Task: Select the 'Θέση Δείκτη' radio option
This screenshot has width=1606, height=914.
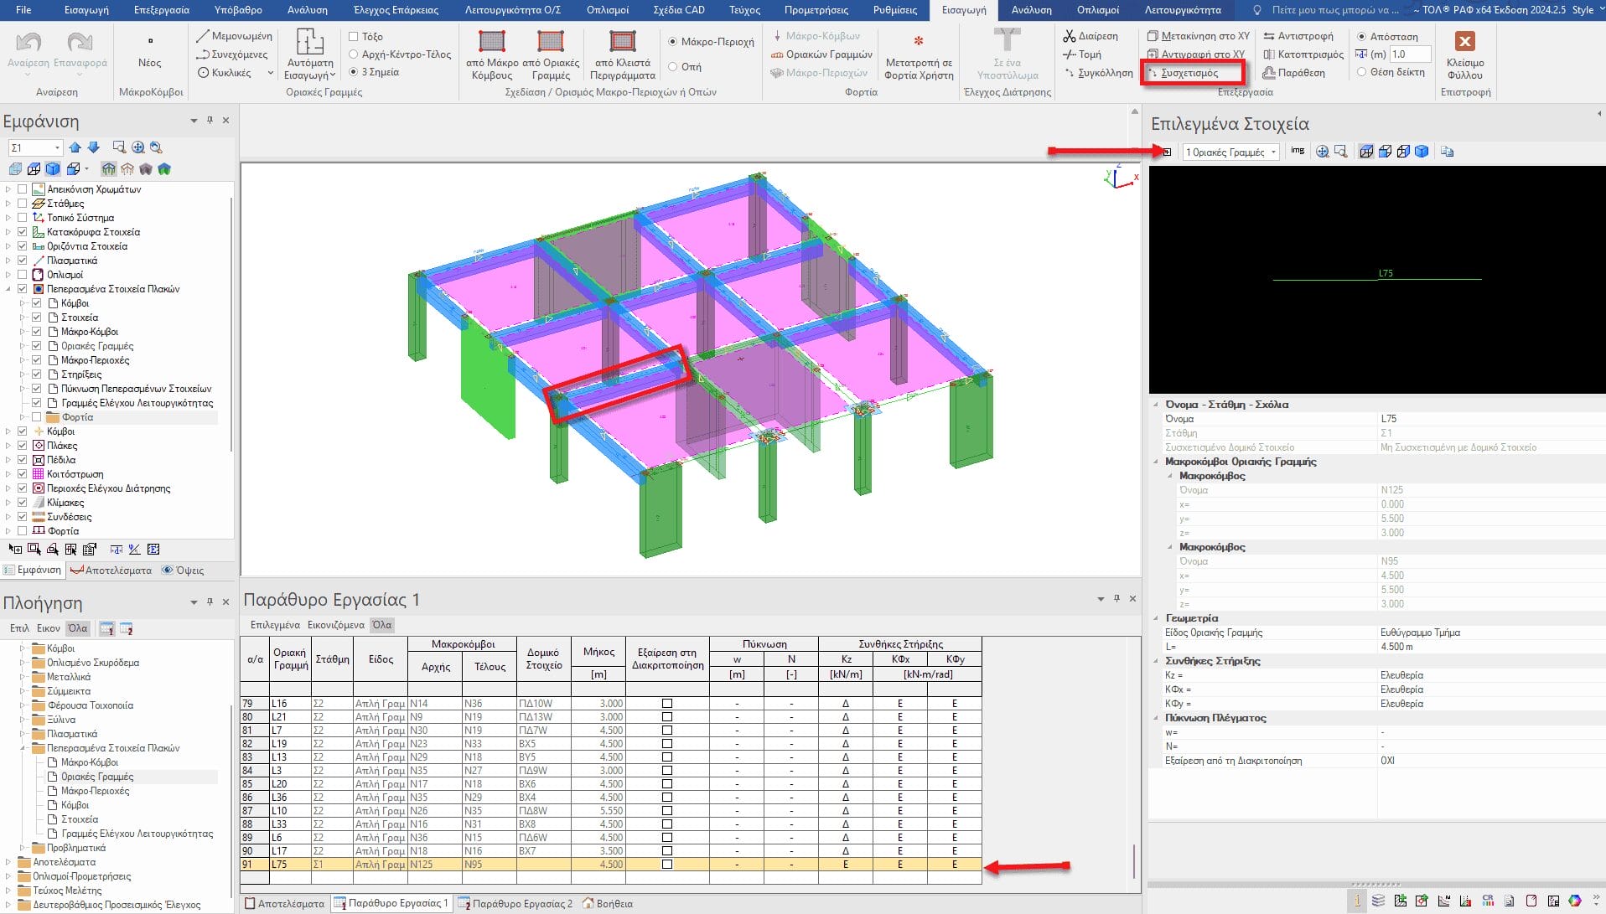Action: tap(1361, 72)
